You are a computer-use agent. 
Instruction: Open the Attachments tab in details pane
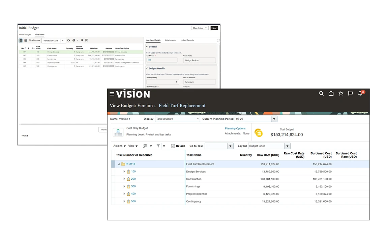point(171,40)
